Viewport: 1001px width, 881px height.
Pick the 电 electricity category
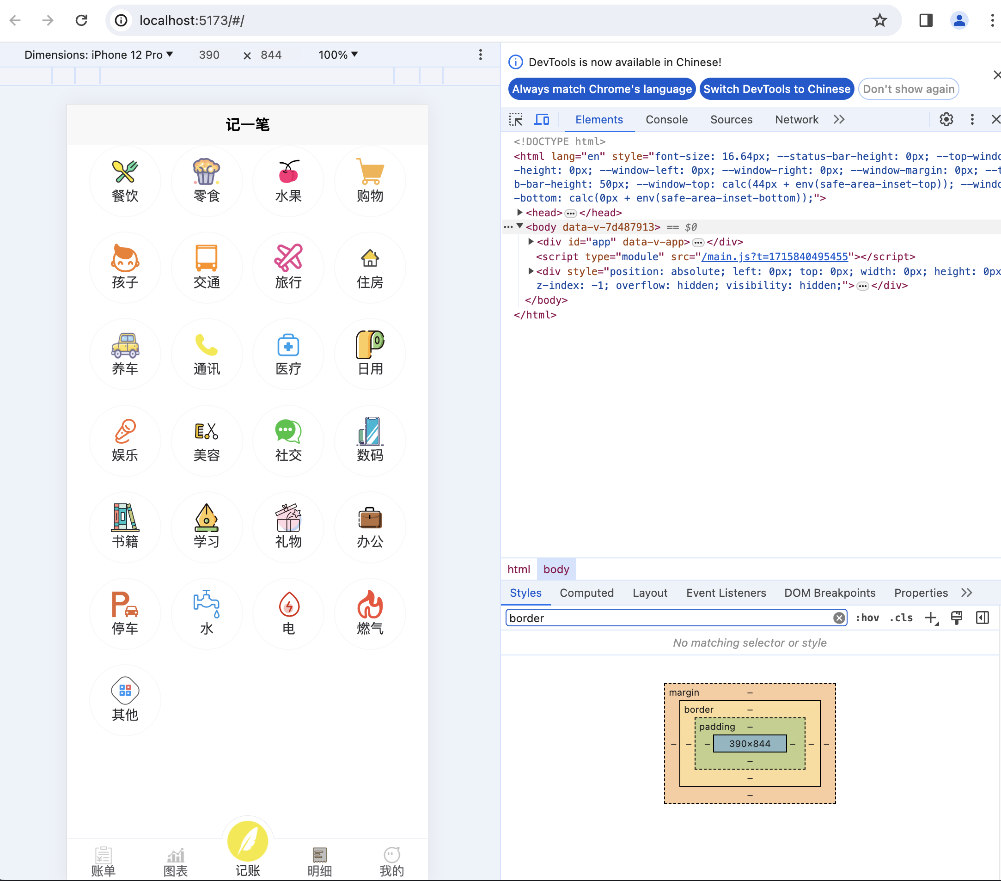[288, 614]
